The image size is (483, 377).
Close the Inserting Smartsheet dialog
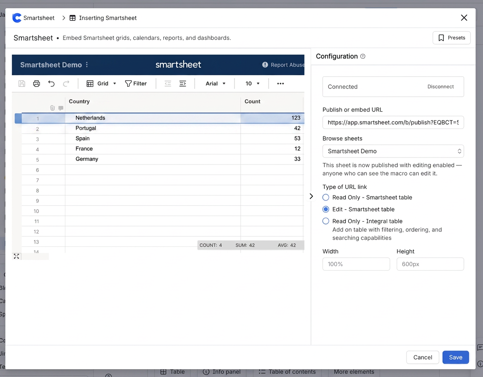pos(464,18)
